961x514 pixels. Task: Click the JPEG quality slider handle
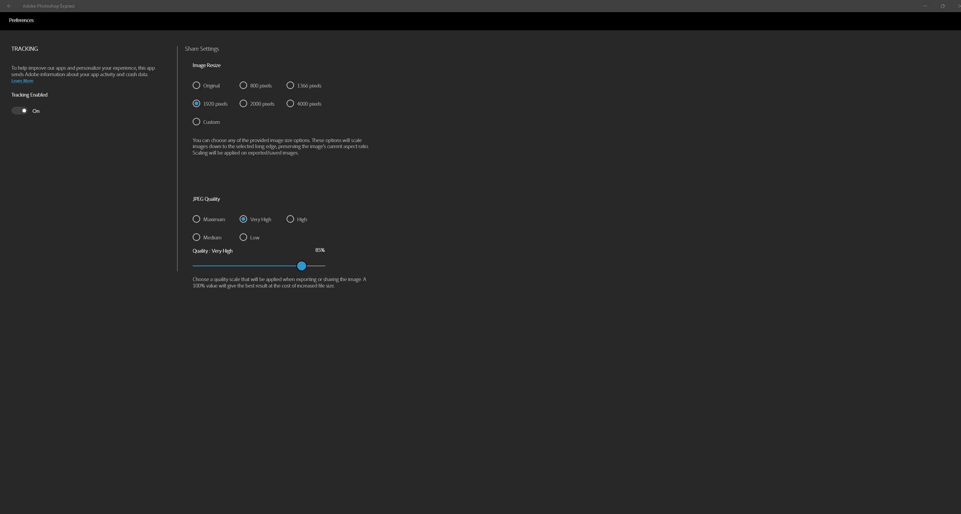click(302, 266)
